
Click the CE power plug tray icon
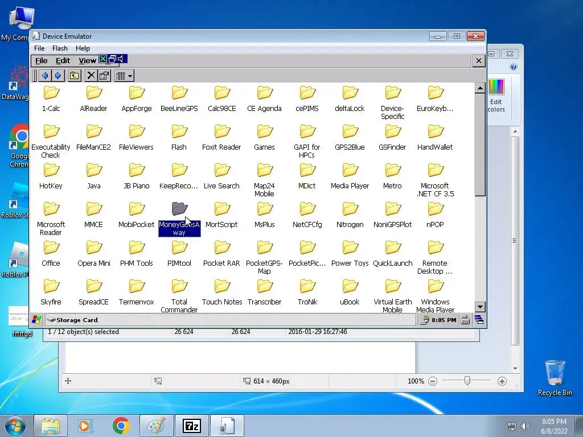coord(425,320)
